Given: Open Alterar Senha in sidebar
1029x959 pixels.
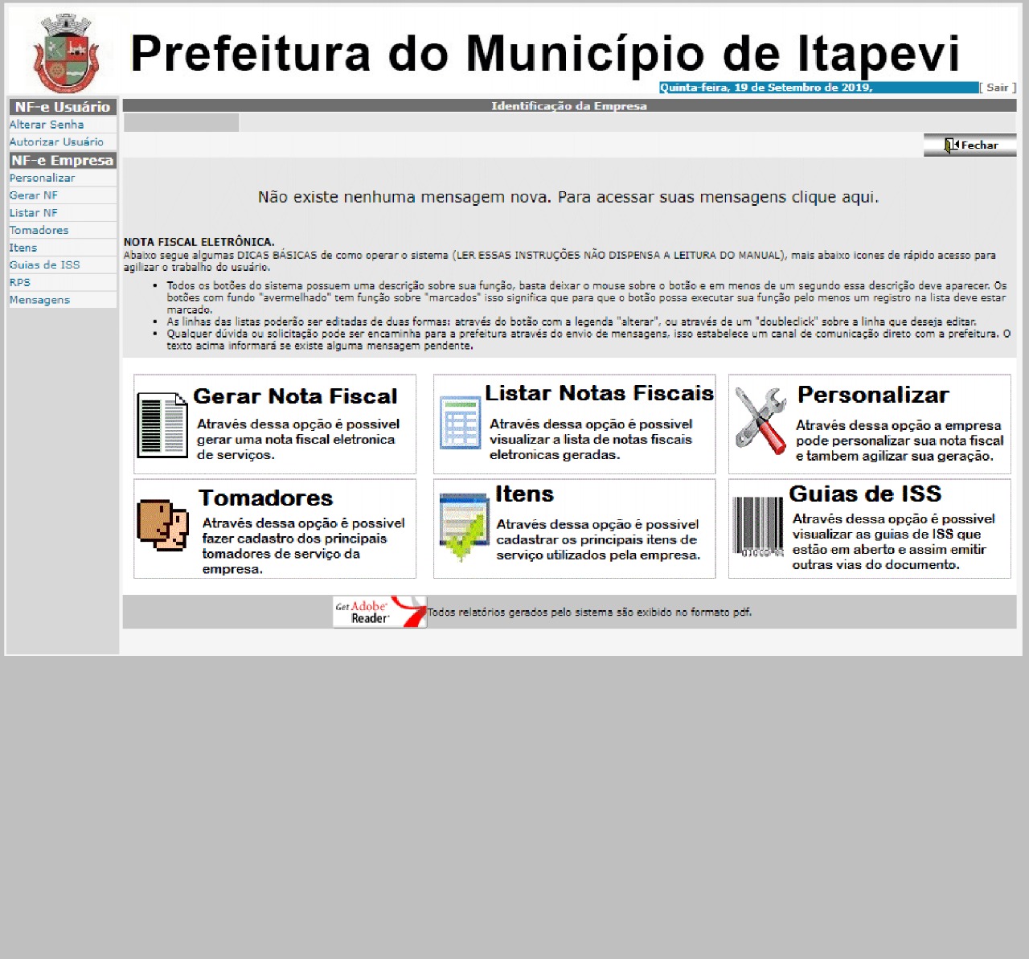Looking at the screenshot, I should point(47,125).
